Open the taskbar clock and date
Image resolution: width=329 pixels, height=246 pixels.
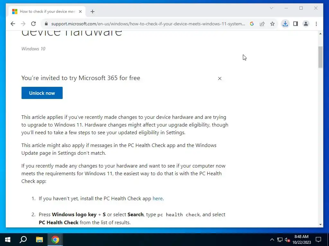[x=301, y=240]
